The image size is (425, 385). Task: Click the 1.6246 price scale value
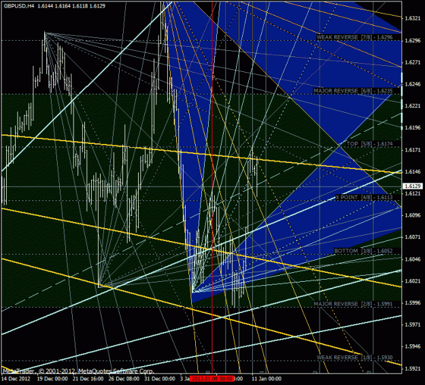412,84
